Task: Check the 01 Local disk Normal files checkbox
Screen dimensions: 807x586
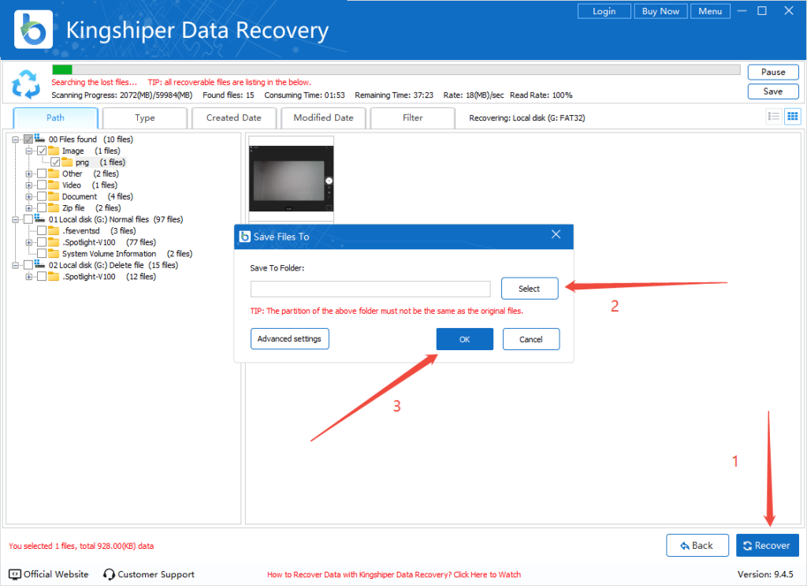Action: coord(28,219)
